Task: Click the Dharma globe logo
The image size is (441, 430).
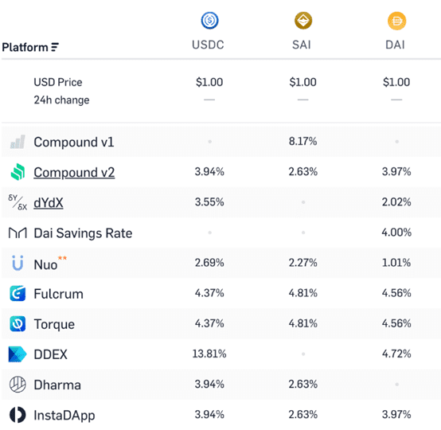Action: coord(18,385)
